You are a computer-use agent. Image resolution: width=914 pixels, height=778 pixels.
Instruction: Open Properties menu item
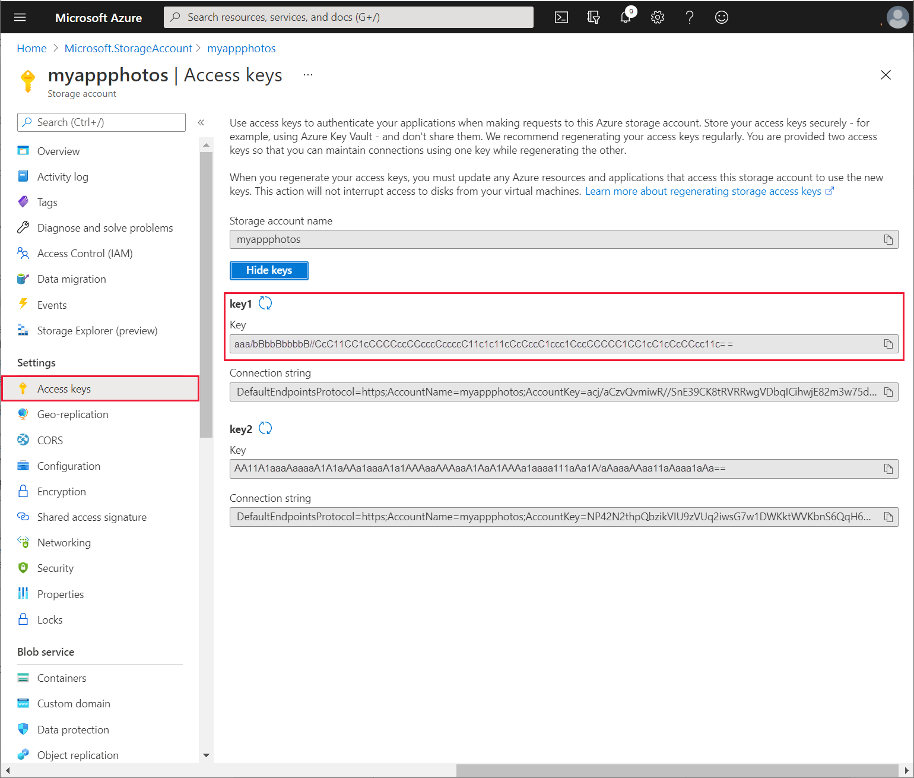coord(60,594)
